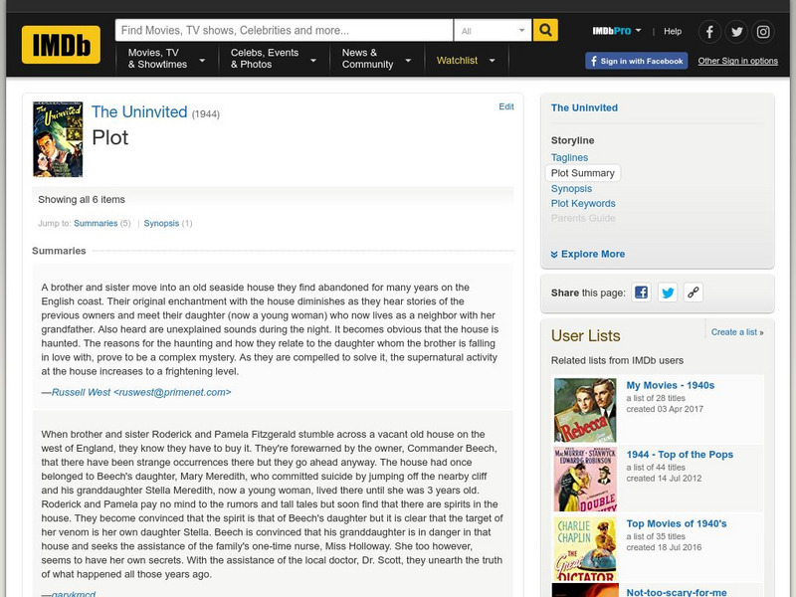
Task: Jump to Summaries section
Action: click(x=96, y=223)
